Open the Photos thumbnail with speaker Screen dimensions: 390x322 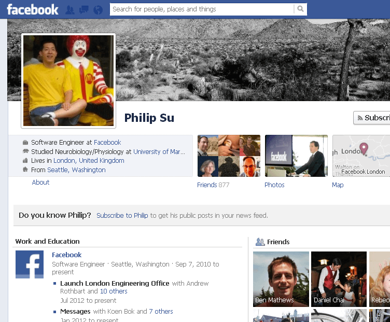tap(296, 156)
